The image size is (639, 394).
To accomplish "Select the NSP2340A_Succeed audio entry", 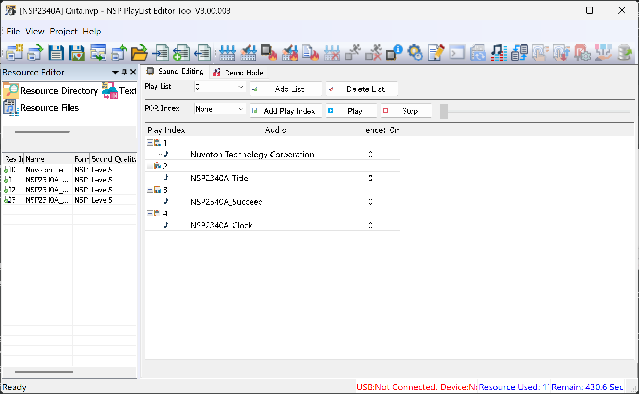I will click(x=226, y=202).
